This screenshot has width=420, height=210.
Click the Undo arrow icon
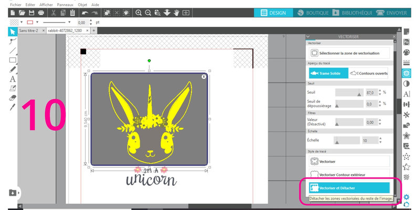[85, 12]
